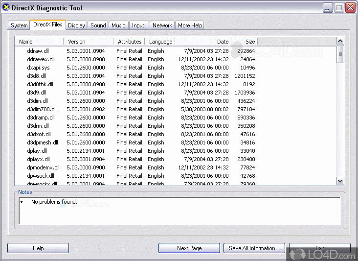The height and width of the screenshot is (261, 358).
Task: Sort by the Version column header
Action: (x=89, y=42)
